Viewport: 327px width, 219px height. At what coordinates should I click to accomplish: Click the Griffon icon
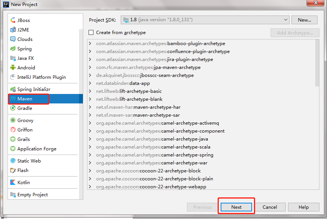click(13, 130)
